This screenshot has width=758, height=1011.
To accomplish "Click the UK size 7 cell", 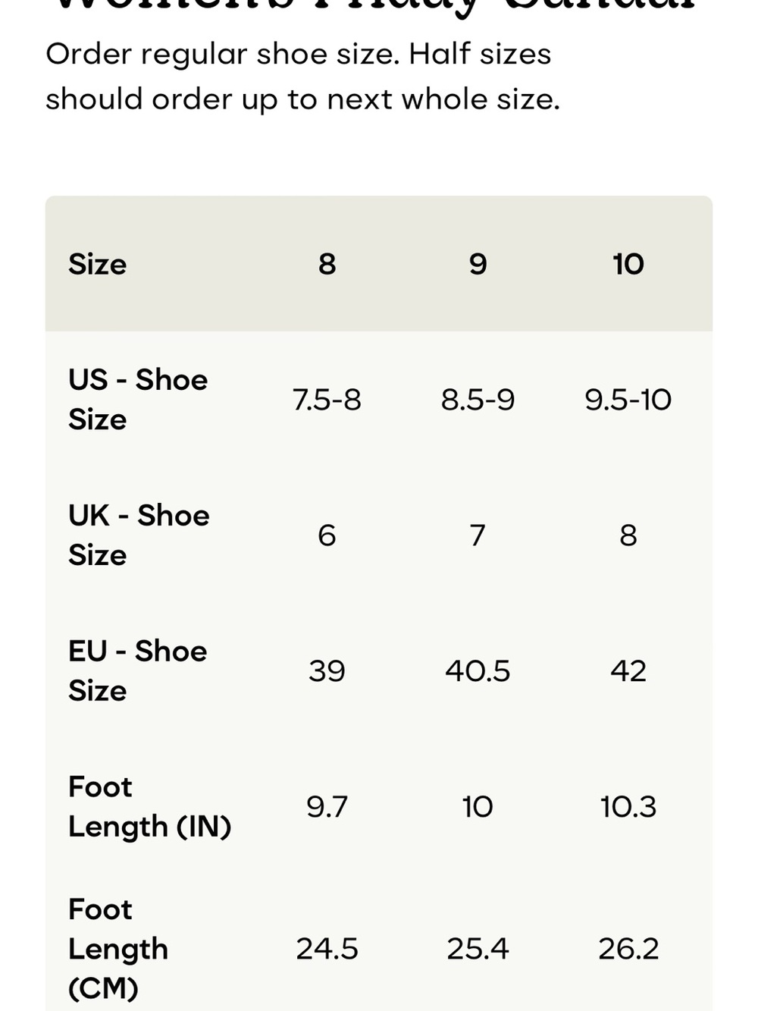I will [478, 535].
